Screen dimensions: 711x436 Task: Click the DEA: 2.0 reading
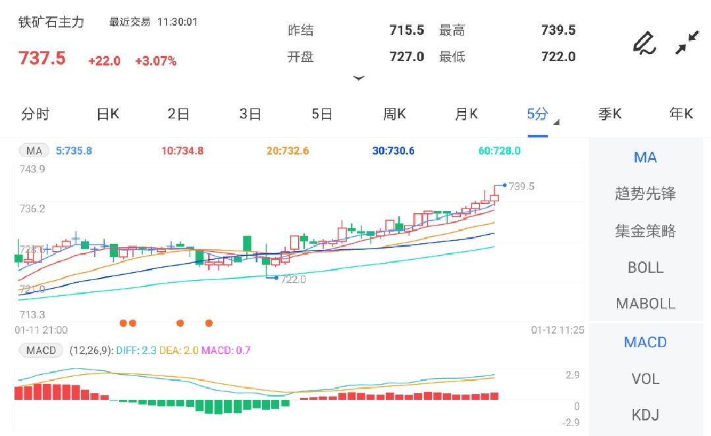(178, 351)
